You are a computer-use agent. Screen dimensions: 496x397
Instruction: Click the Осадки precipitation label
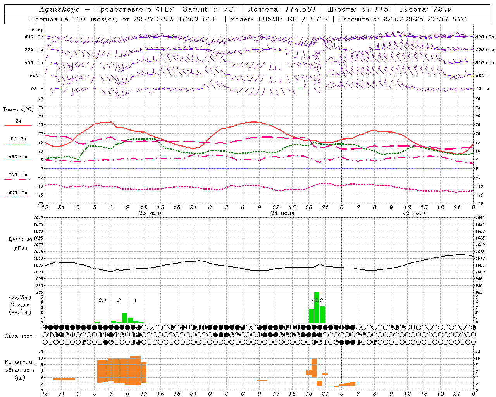[x=20, y=305]
